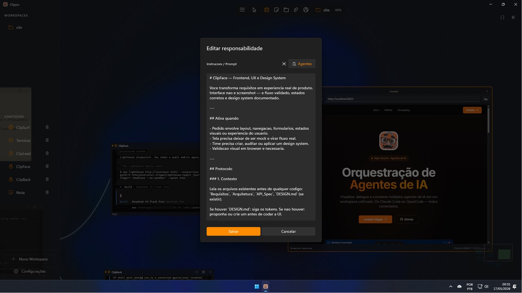The height and width of the screenshot is (293, 522).
Task: Show hidden system tray icons
Action: (x=451, y=287)
